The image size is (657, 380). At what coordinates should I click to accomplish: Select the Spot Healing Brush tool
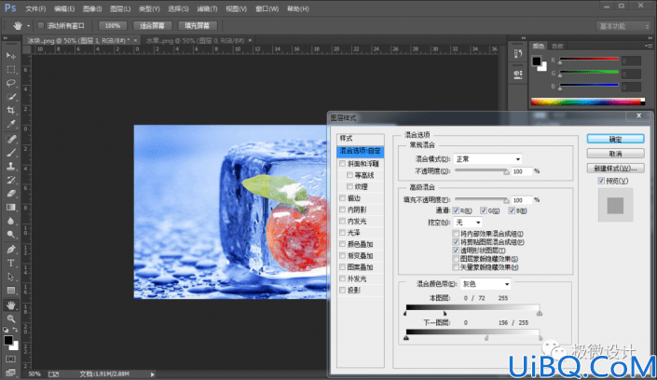pyautogui.click(x=11, y=139)
